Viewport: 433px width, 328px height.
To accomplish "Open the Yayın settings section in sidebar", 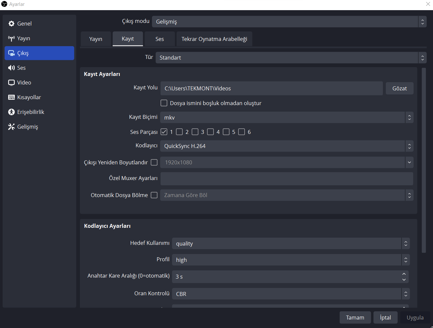I will [x=39, y=38].
